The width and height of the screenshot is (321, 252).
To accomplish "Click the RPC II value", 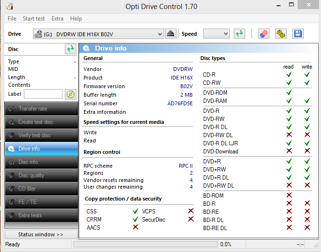I will pos(186,166).
